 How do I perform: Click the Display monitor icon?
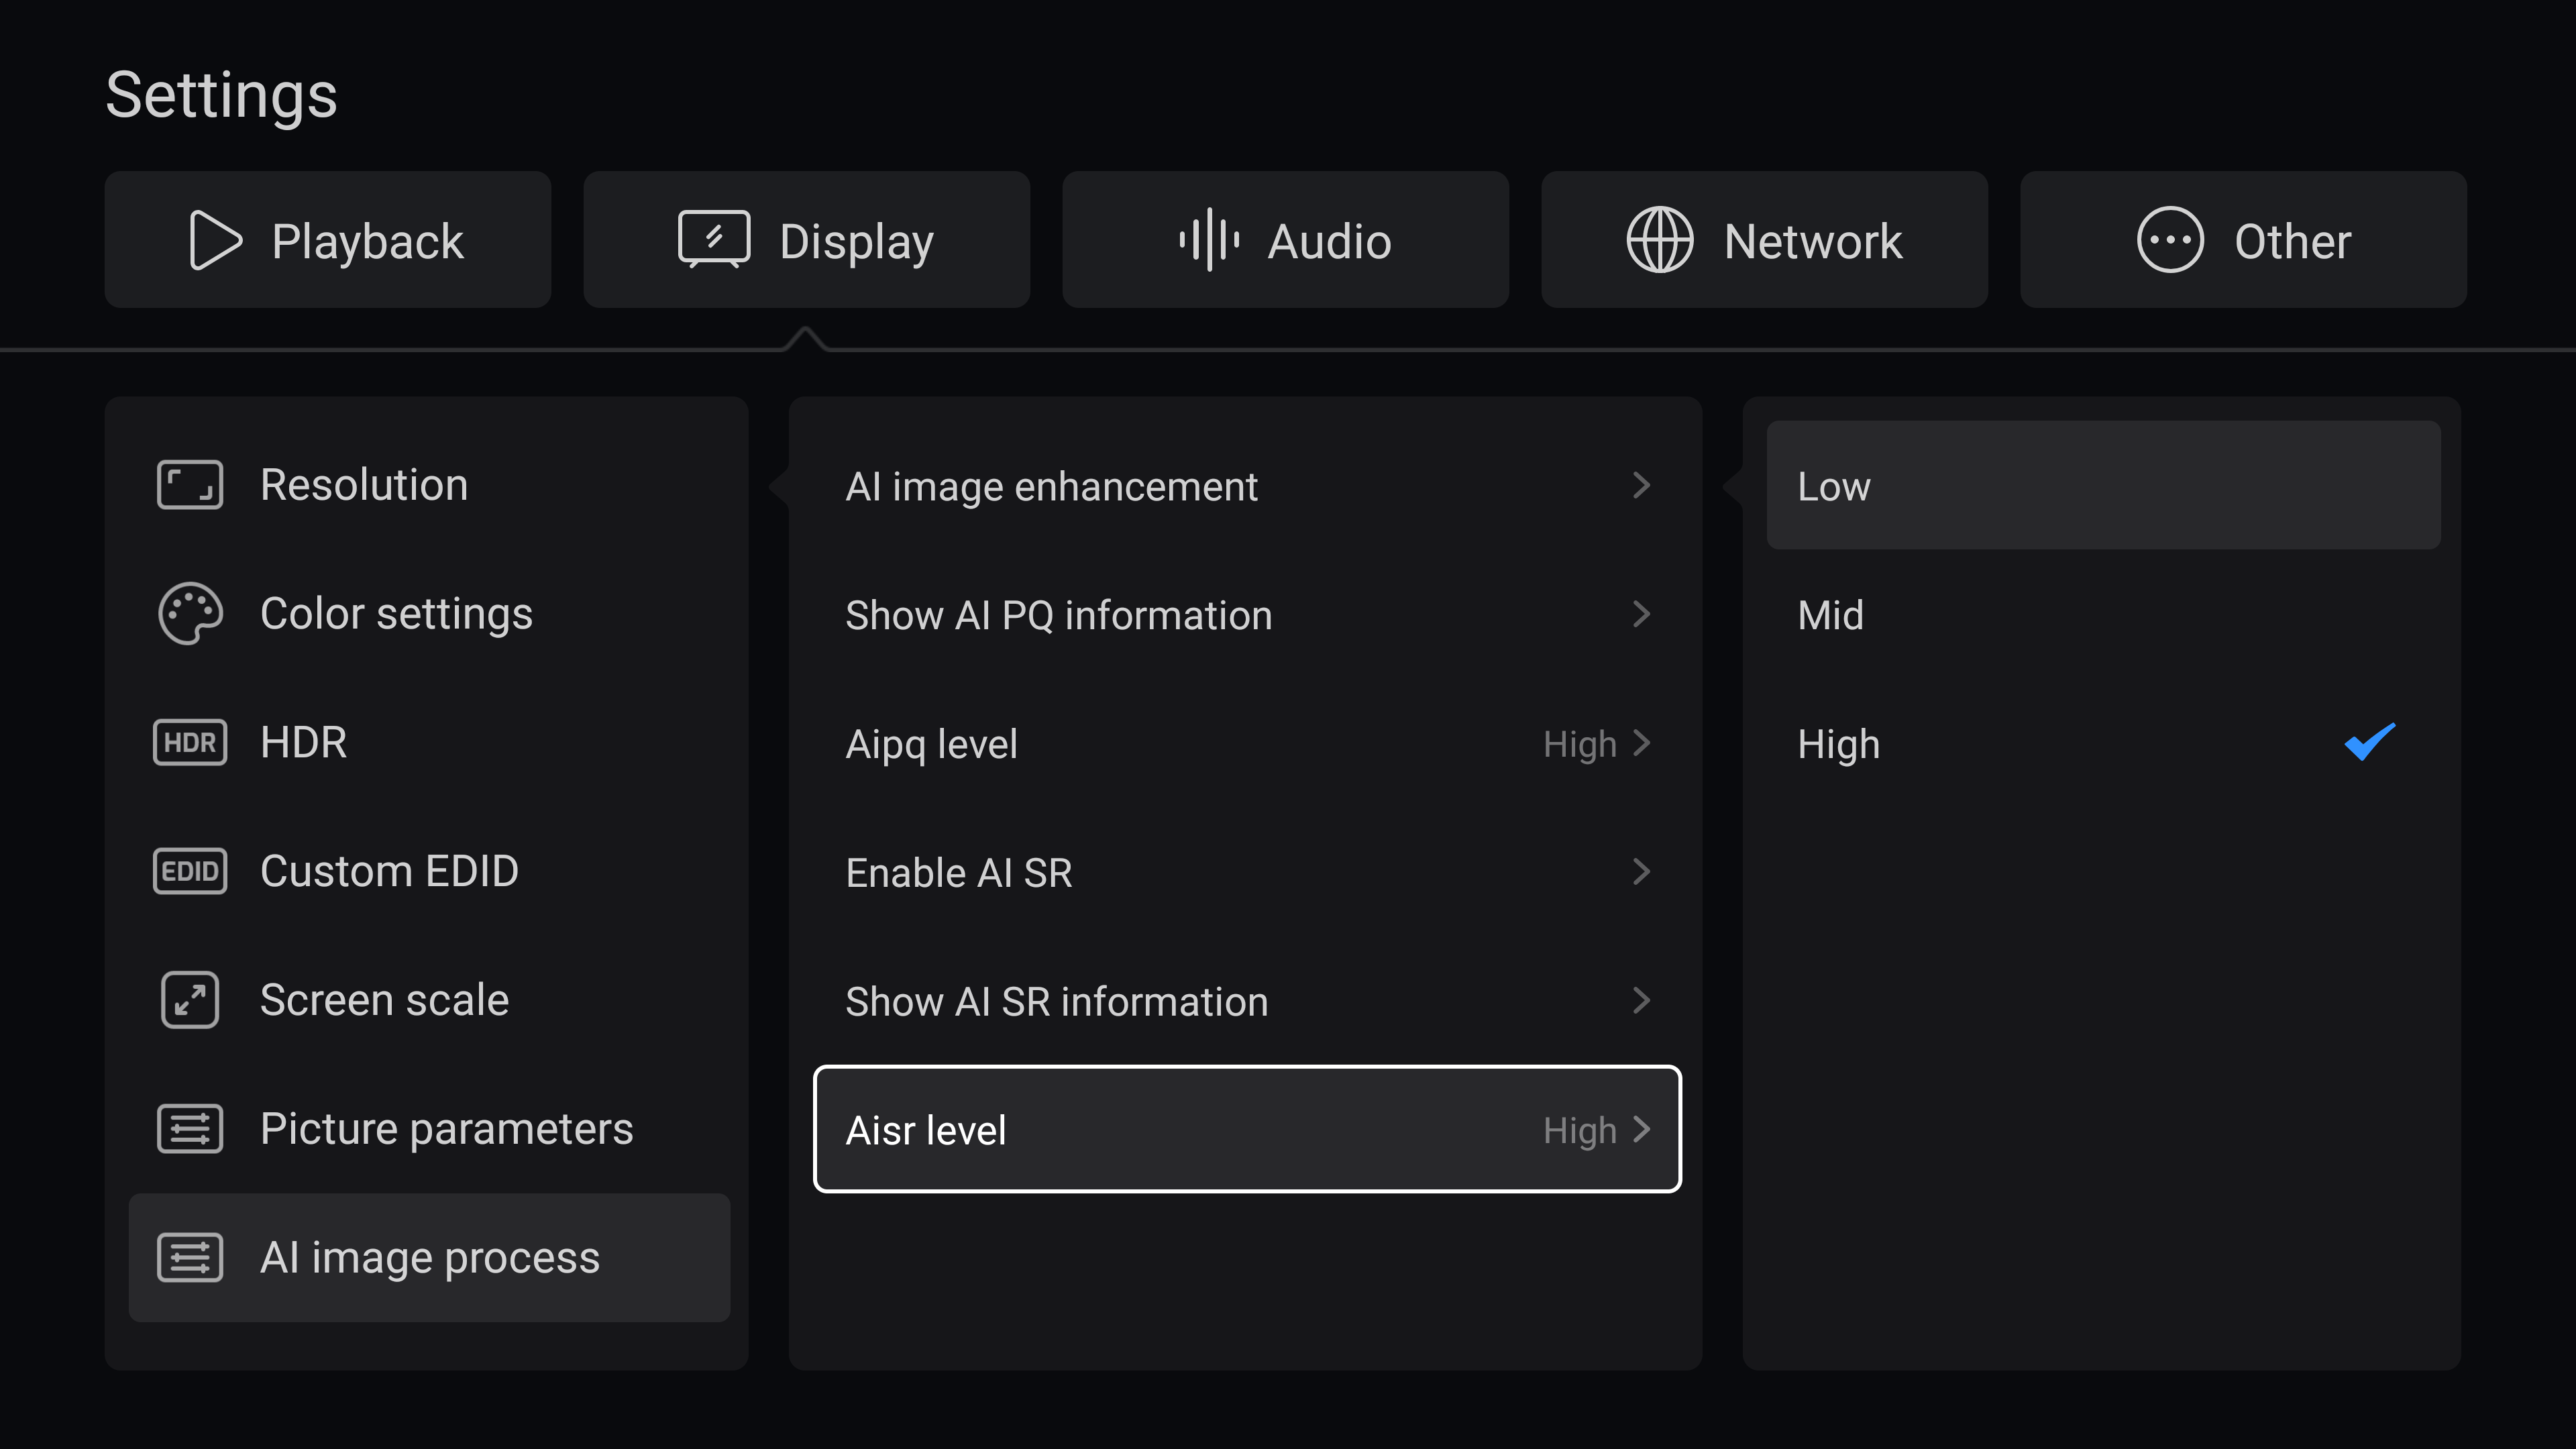pos(714,240)
